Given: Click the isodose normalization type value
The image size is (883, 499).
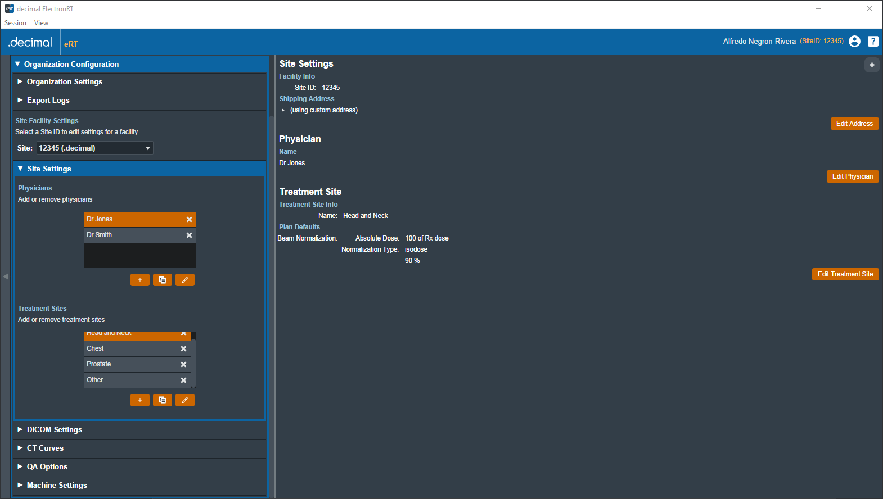Looking at the screenshot, I should (416, 249).
